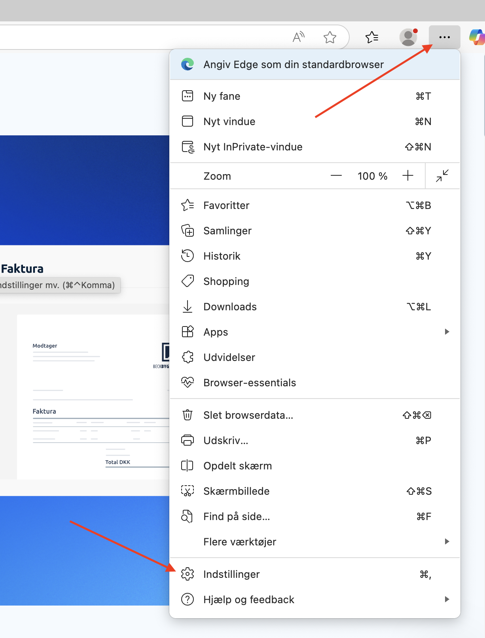Open the user profile avatar
The width and height of the screenshot is (485, 638).
point(408,37)
